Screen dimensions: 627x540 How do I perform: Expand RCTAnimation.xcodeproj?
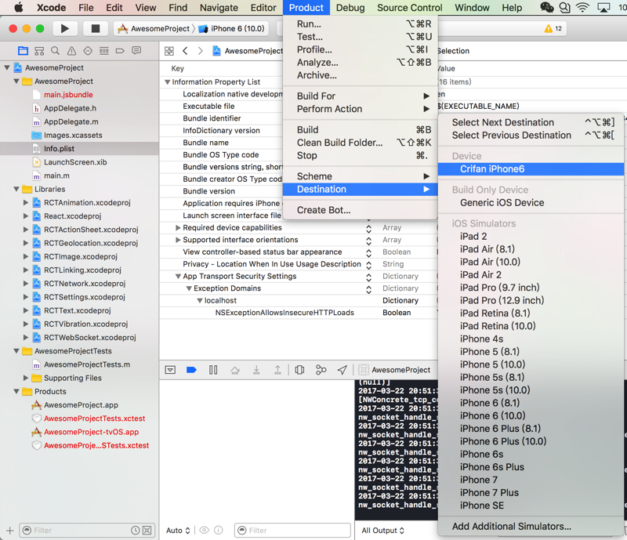pyautogui.click(x=26, y=202)
